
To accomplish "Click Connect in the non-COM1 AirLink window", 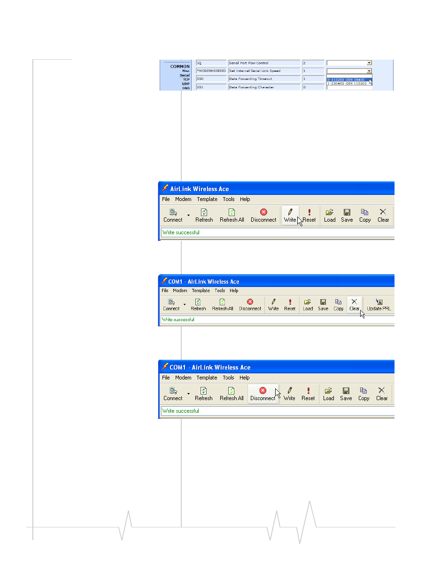I will click(173, 216).
